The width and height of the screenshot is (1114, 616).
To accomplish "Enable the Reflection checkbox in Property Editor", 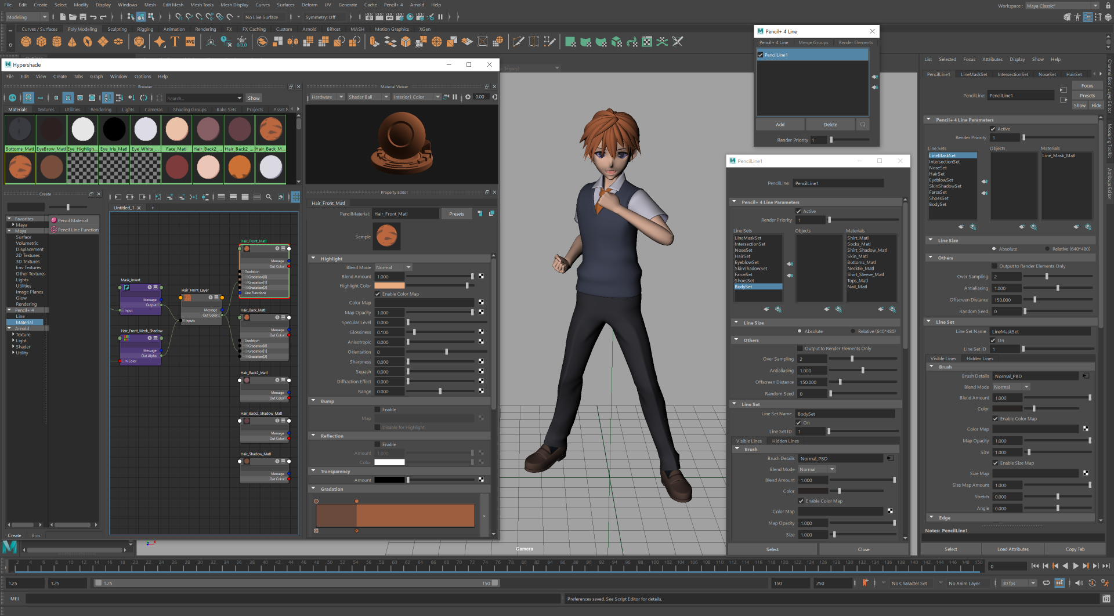I will pos(378,444).
